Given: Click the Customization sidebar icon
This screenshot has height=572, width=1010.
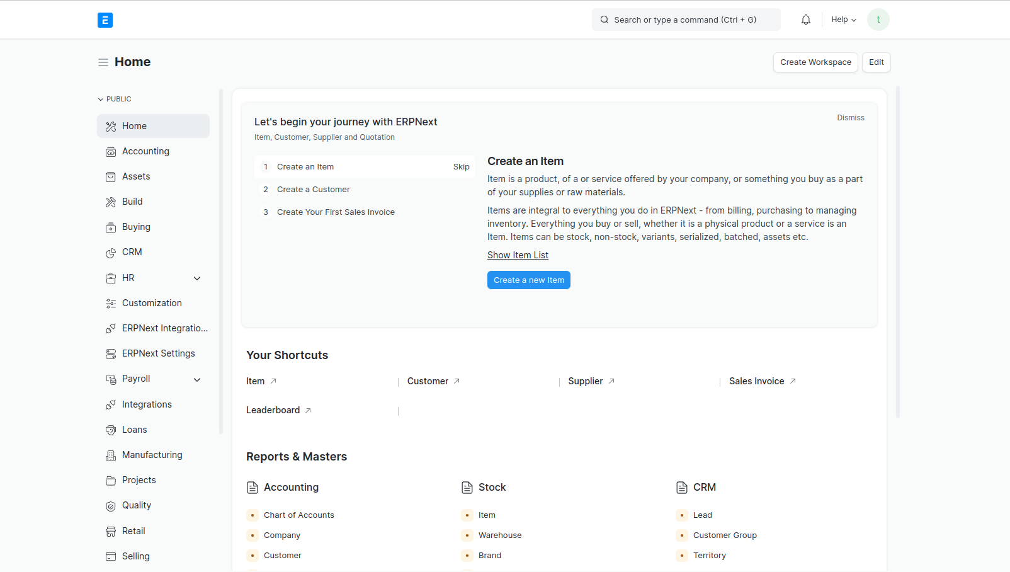Looking at the screenshot, I should coord(111,304).
